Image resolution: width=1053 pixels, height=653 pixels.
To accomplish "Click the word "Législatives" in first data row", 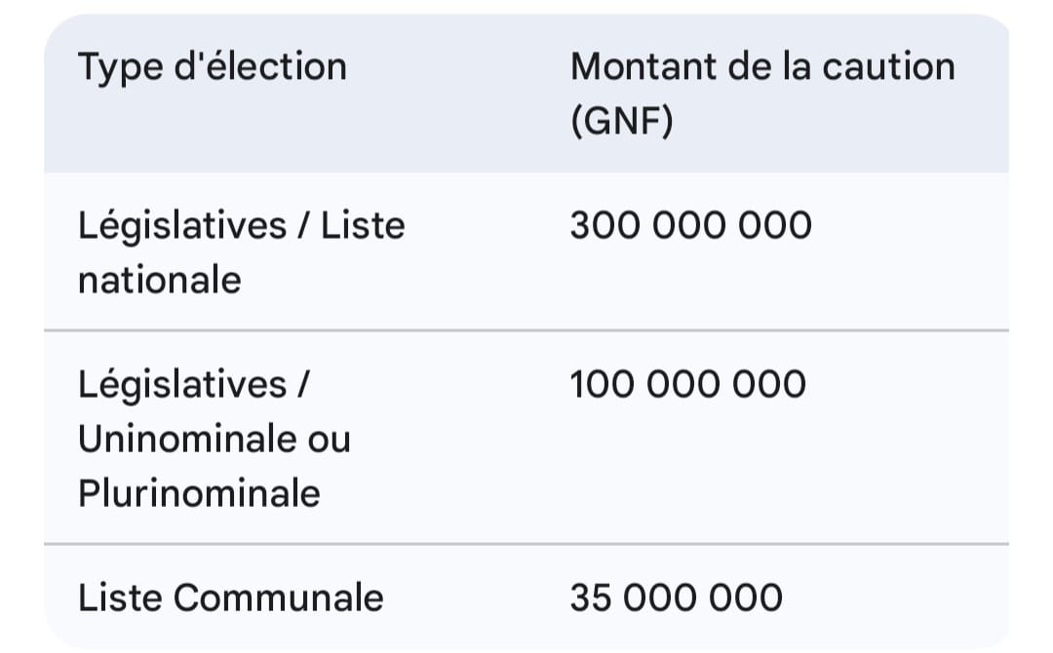I will click(182, 226).
